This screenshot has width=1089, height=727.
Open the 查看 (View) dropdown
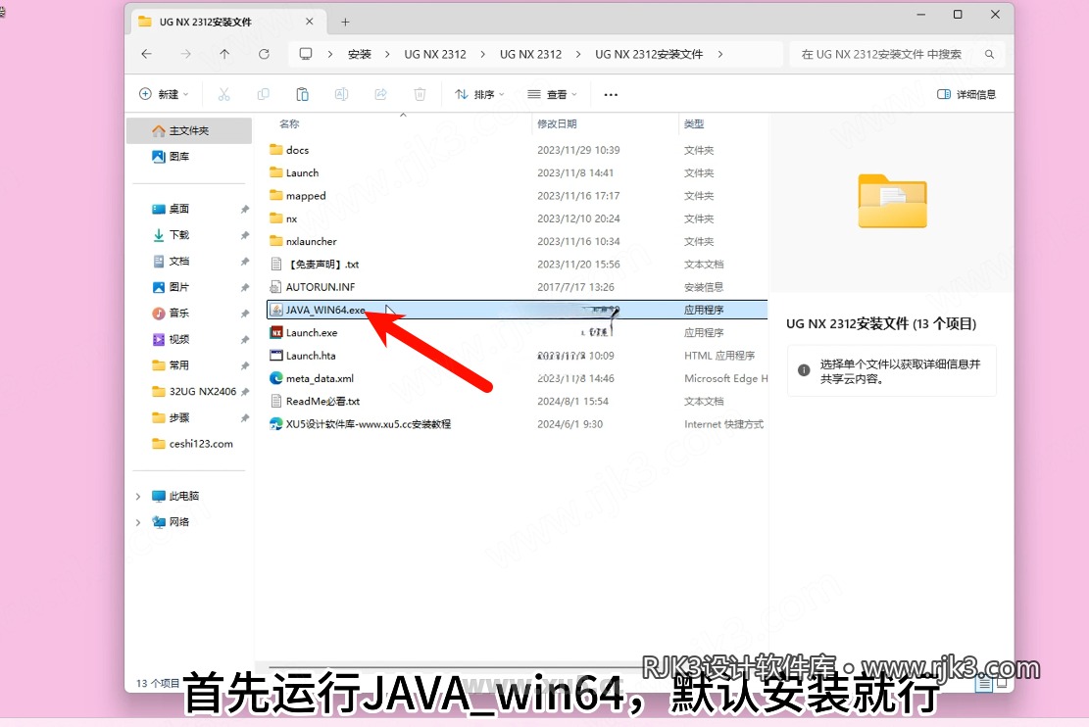click(x=552, y=94)
